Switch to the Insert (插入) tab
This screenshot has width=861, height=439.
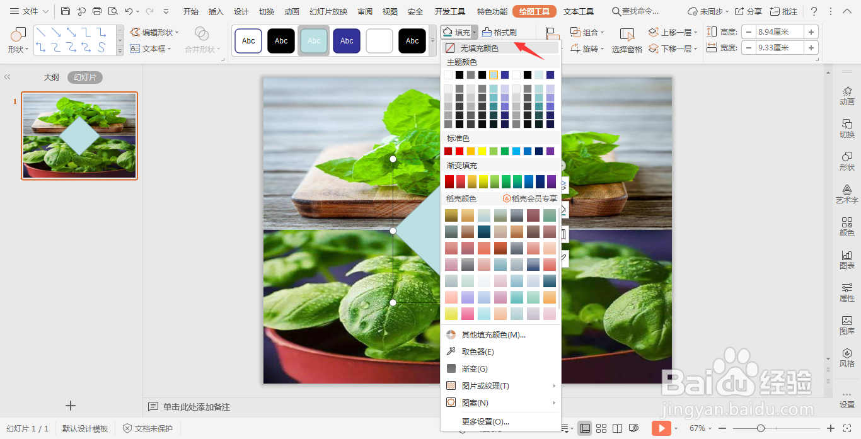click(x=216, y=11)
